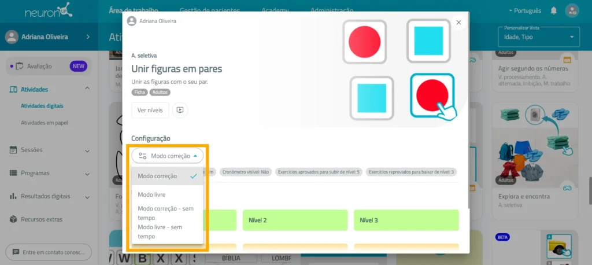This screenshot has height=265, width=592.
Task: Open the Explora e encontra activity card
Action: [x=535, y=161]
